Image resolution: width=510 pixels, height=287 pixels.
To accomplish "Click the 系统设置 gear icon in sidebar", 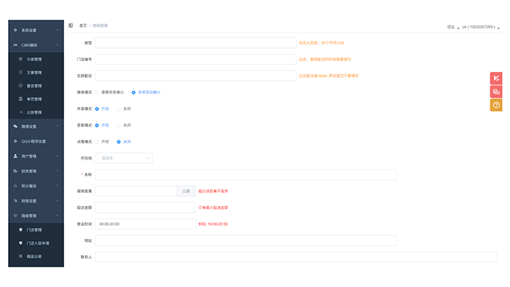I will point(15,30).
